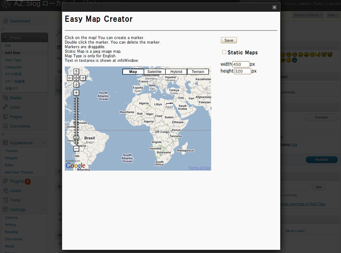Collapse the Settings menu arrow
The image size is (341, 253).
point(44,209)
